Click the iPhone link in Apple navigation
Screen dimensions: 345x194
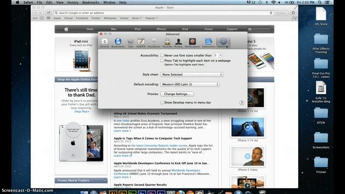[x=161, y=29]
